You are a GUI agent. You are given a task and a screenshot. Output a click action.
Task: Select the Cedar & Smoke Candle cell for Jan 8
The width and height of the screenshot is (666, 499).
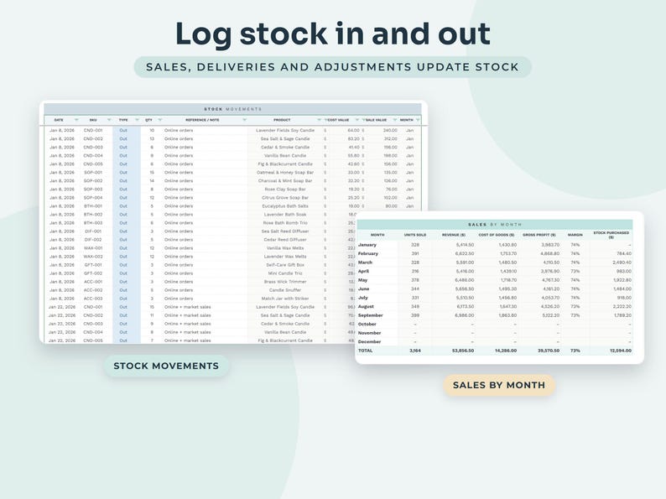[285, 148]
